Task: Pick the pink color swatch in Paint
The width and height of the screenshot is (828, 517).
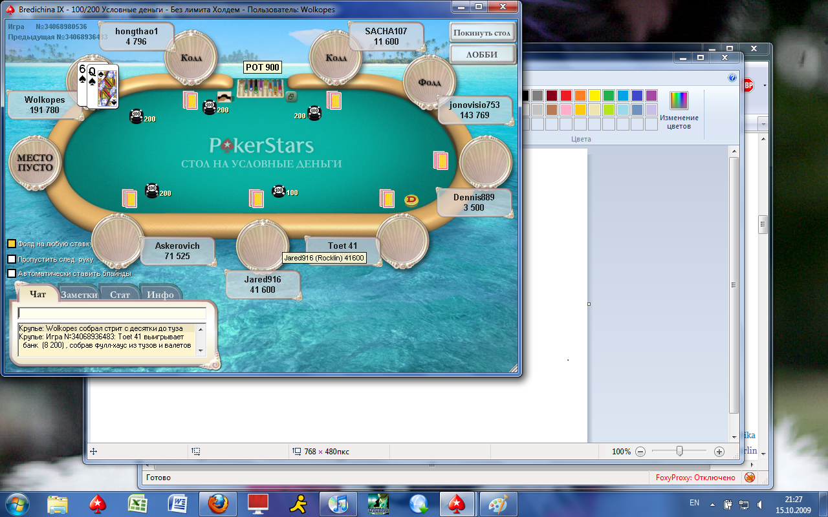Action: pos(566,110)
